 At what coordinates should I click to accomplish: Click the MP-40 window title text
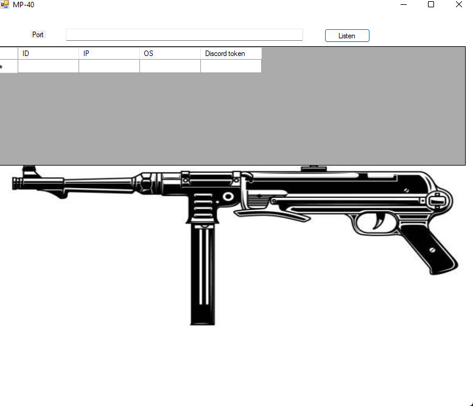24,5
